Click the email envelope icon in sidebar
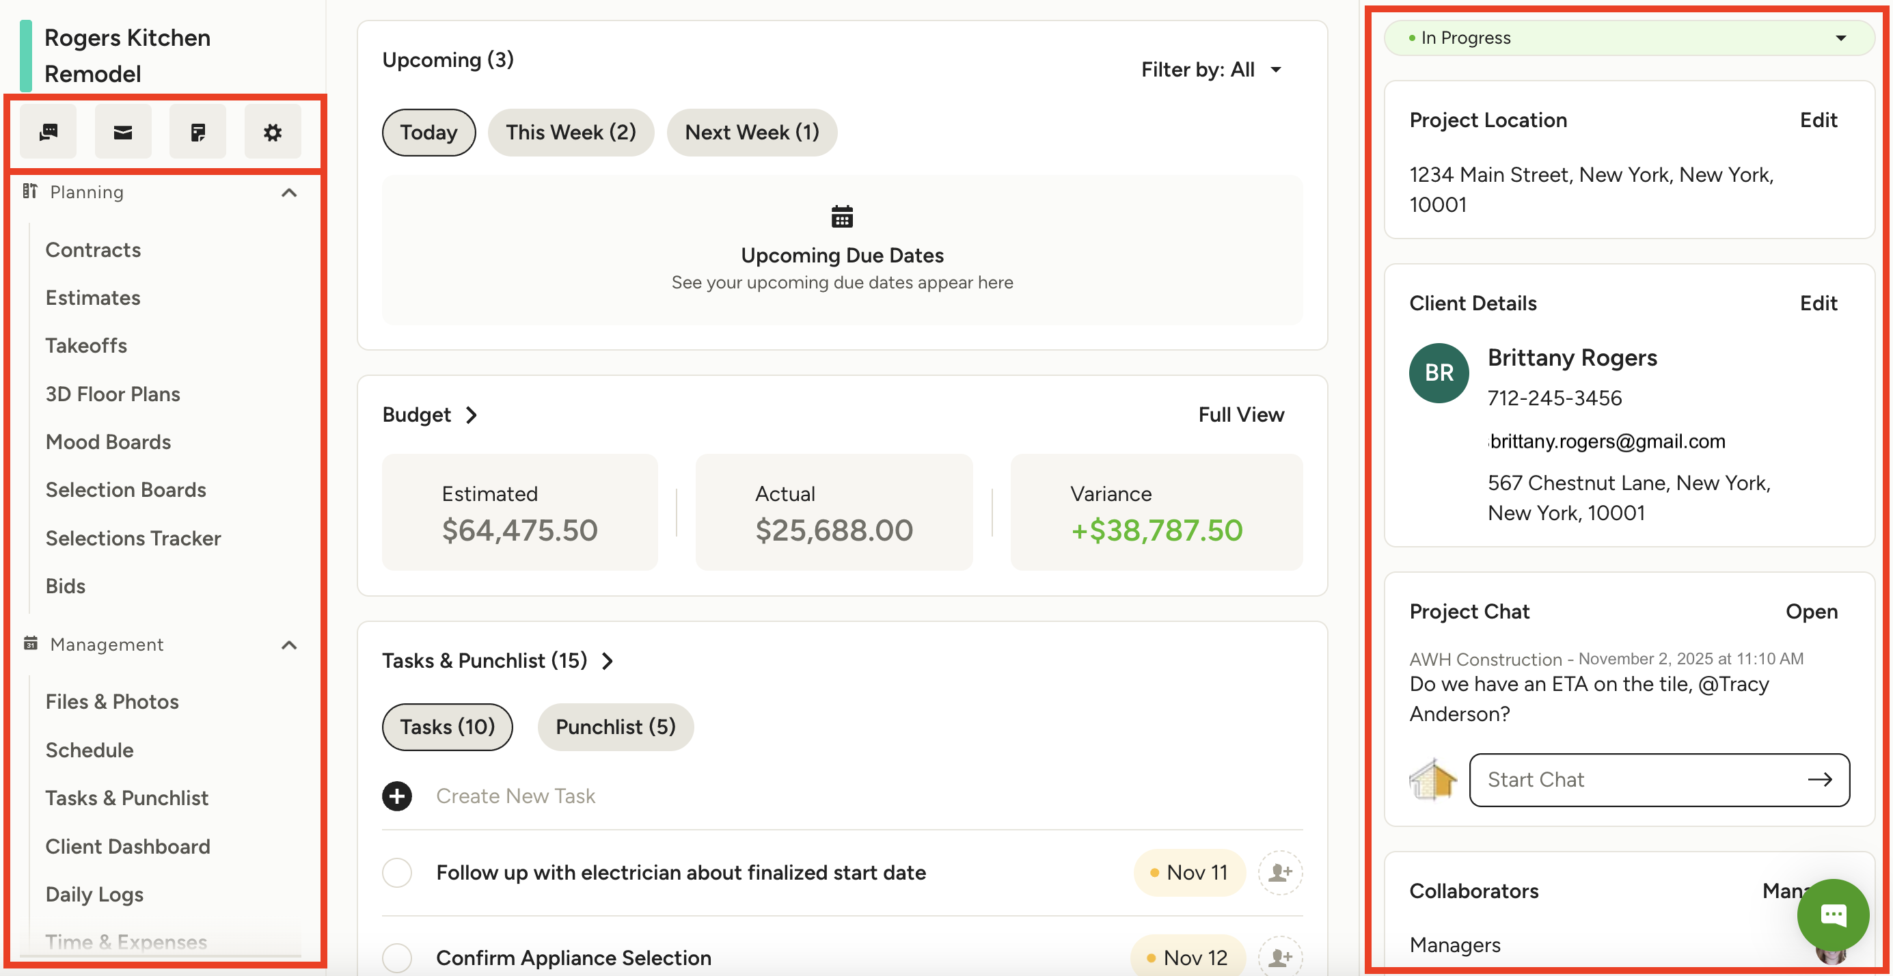Screen dimensions: 1893x976 (123, 133)
